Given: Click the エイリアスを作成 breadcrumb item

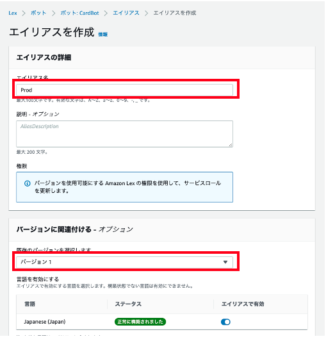Looking at the screenshot, I should point(175,13).
